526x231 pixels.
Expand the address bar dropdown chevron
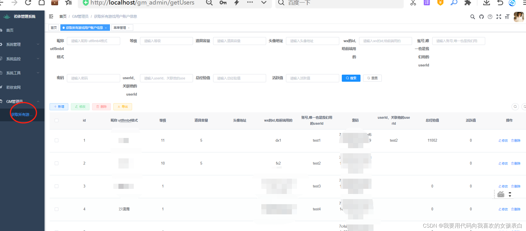tap(264, 3)
